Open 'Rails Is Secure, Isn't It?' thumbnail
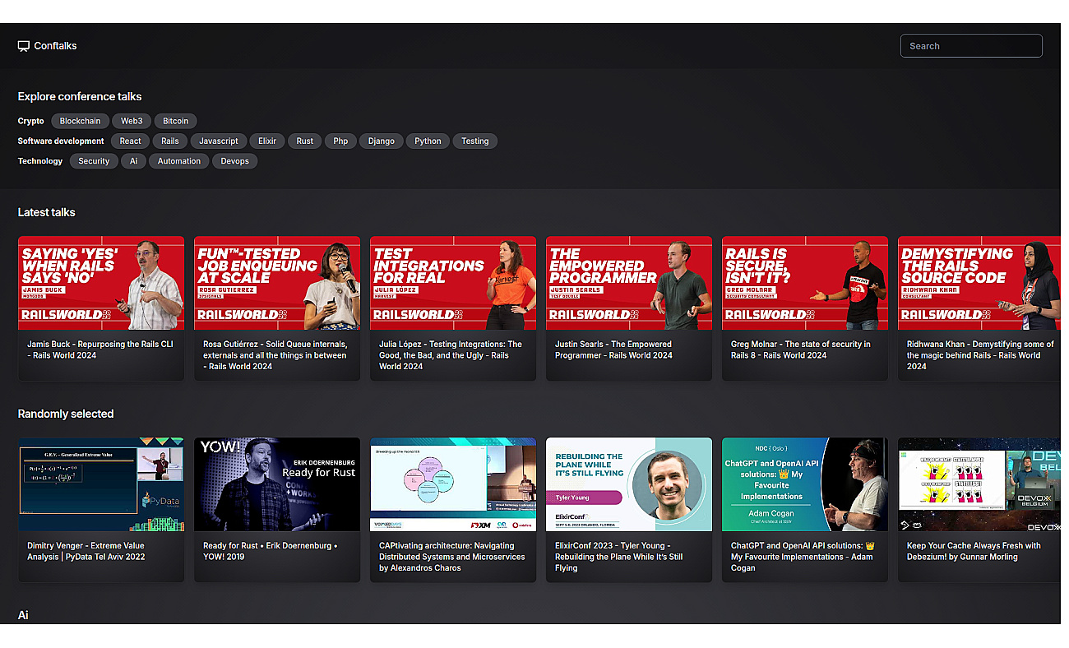Viewport: 1069px width, 648px height. click(x=805, y=284)
